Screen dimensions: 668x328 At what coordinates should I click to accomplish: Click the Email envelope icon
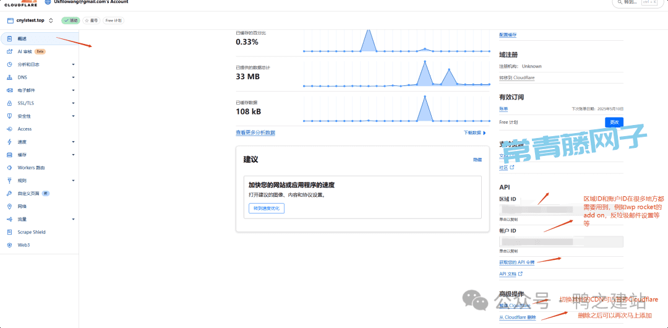click(x=9, y=90)
